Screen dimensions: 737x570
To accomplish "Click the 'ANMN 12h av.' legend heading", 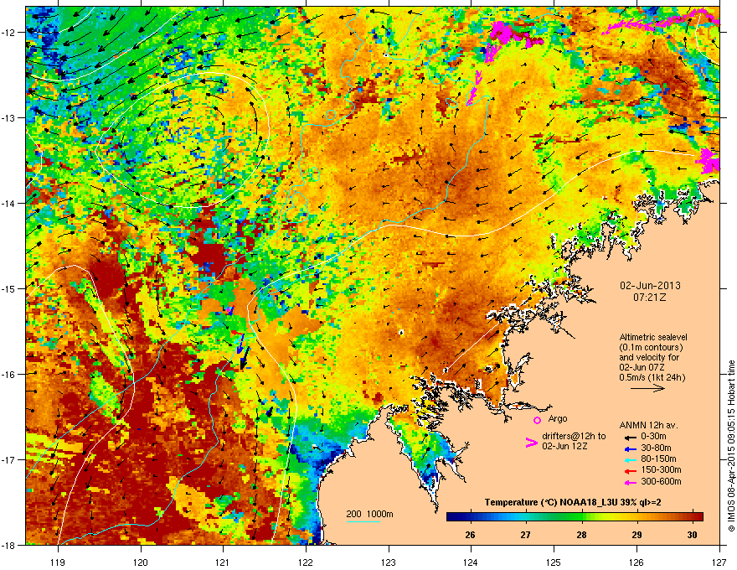I will coord(648,425).
